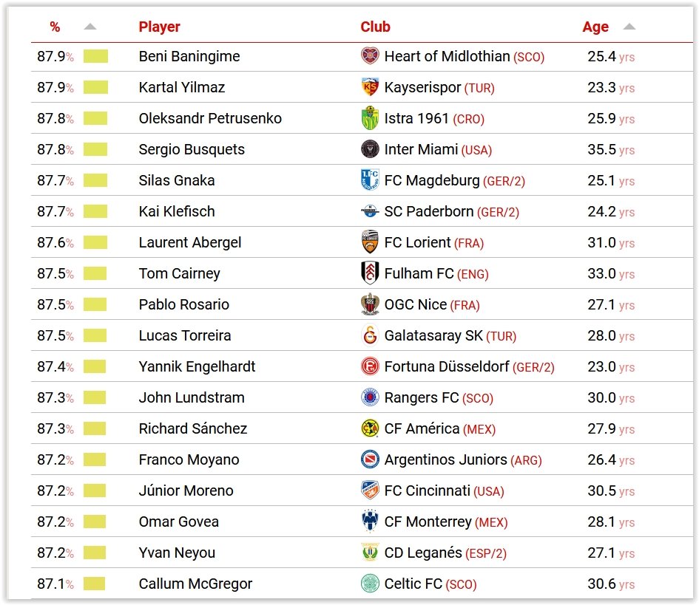Click Beni Baningime's yellow percentage bar
Screen dimensions: 699x605
pos(95,56)
